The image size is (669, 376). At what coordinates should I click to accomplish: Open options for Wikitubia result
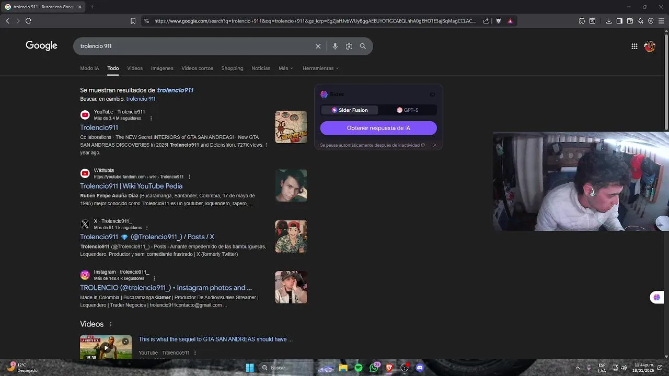click(x=189, y=177)
